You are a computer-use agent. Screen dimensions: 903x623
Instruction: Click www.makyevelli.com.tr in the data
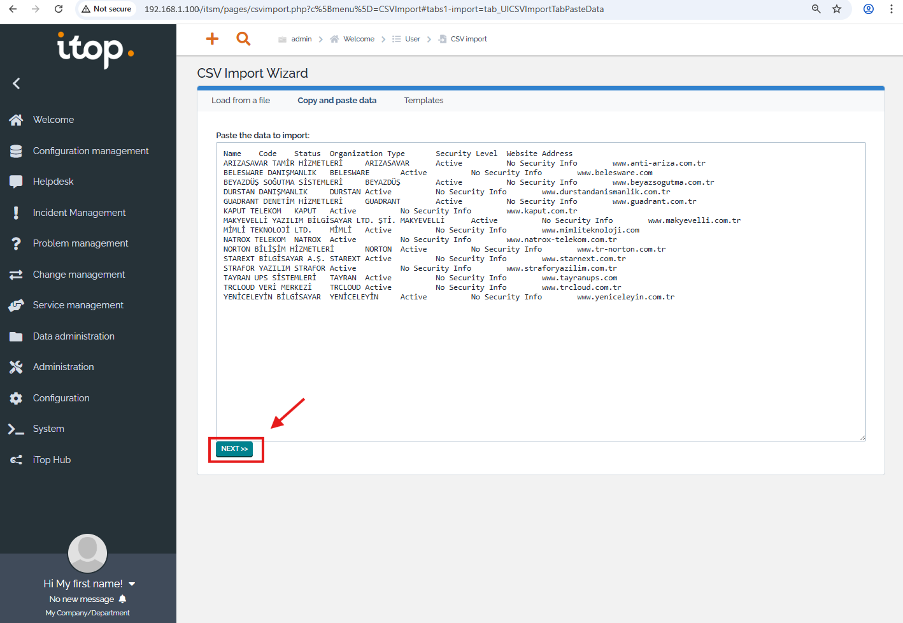694,220
